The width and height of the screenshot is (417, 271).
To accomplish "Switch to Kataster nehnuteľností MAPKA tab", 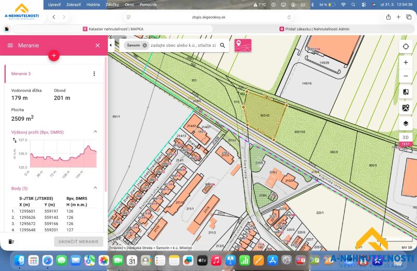I will (113, 29).
